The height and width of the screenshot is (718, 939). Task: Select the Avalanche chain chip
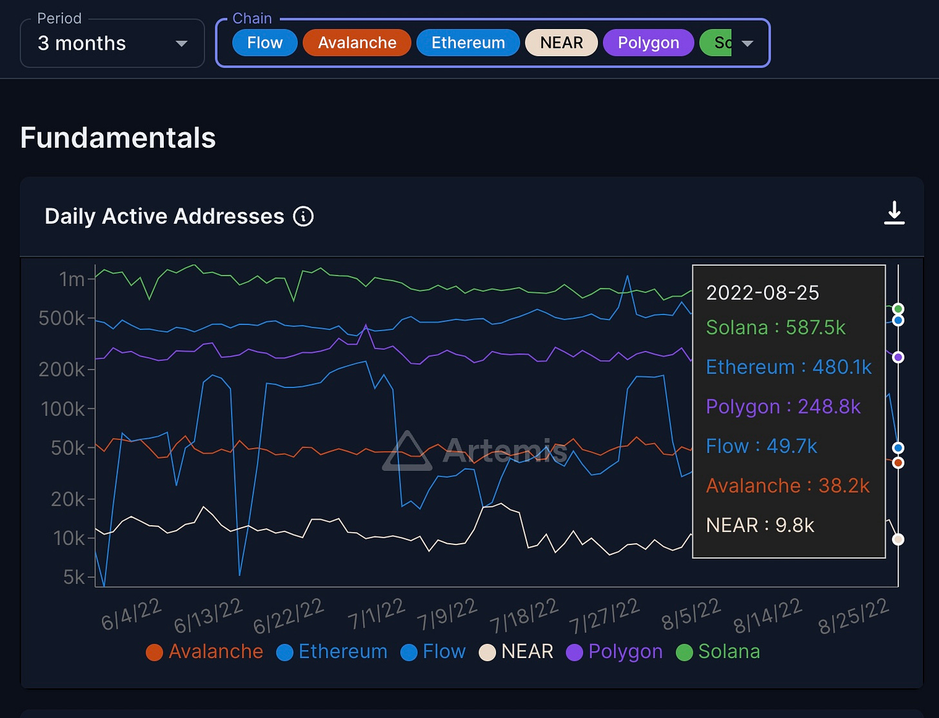click(357, 43)
